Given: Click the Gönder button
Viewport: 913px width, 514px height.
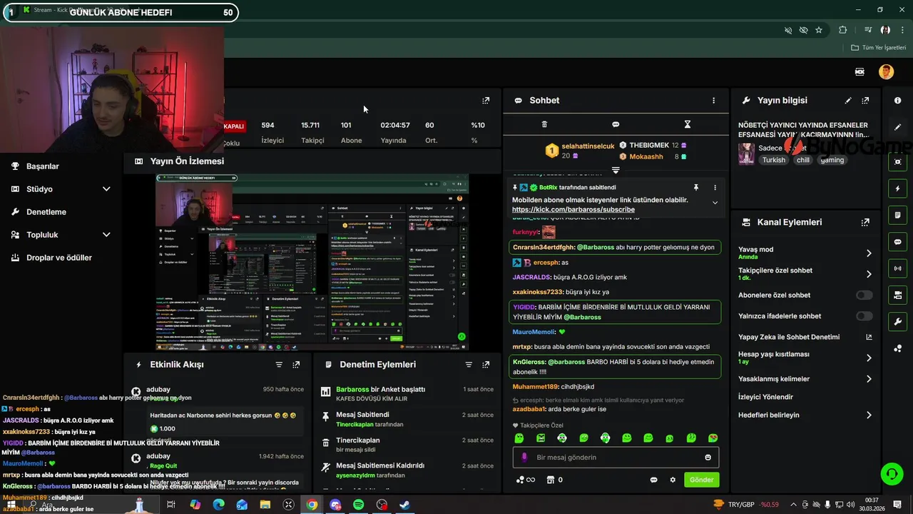Looking at the screenshot, I should [x=701, y=480].
